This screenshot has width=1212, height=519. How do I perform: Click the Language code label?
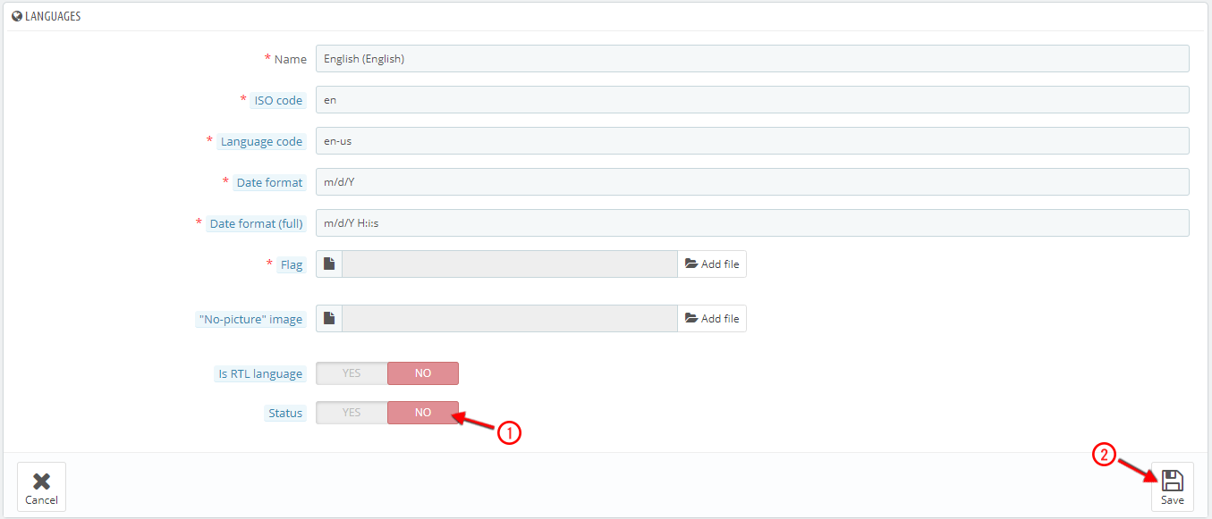pyautogui.click(x=262, y=141)
